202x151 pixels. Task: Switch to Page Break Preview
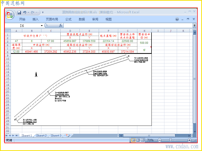coord(142,140)
